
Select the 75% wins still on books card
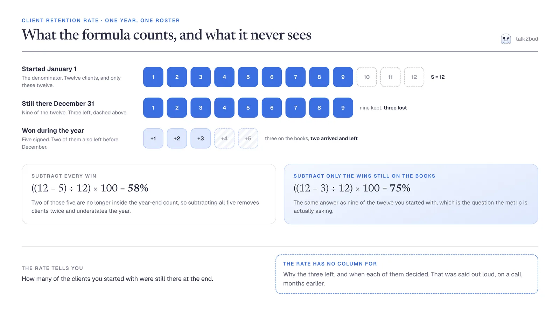411,194
